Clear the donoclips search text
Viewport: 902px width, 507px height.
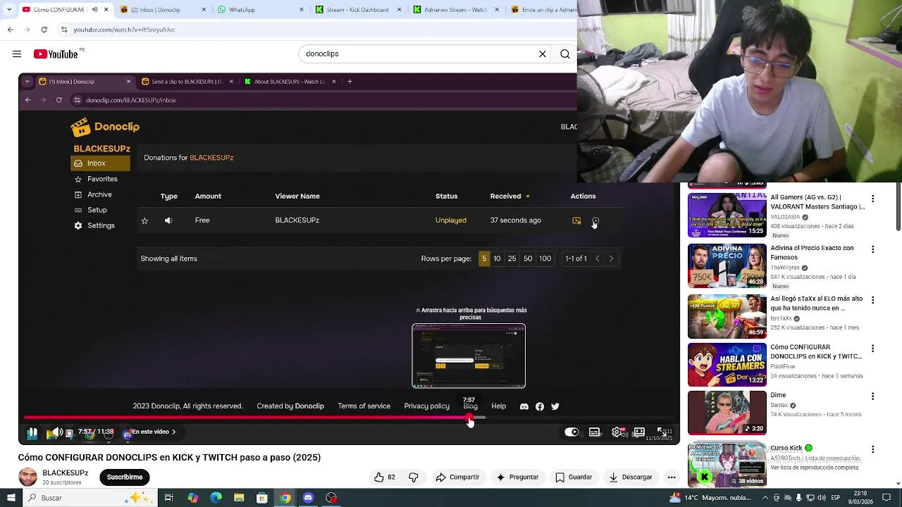(543, 54)
